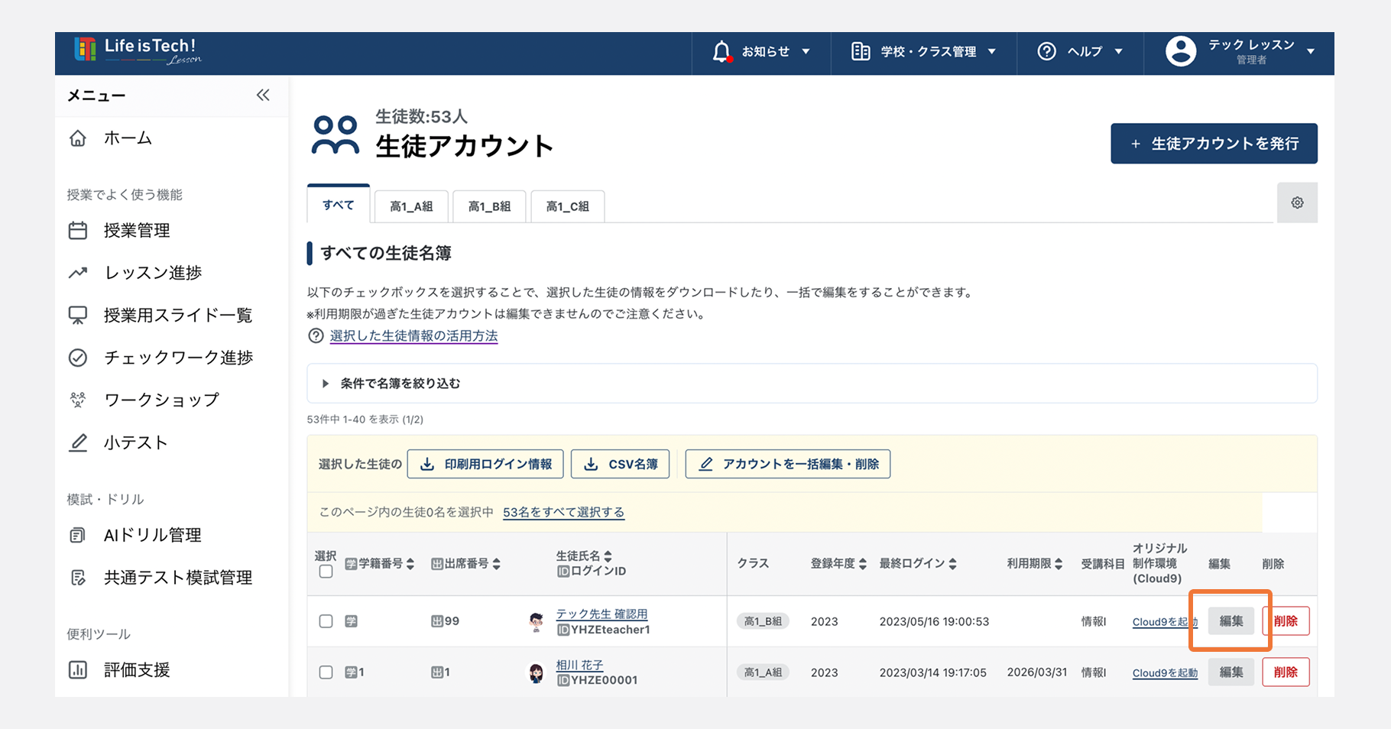Open レッスン進捗 from the menu
Viewport: 1391px width, 729px height.
click(x=152, y=272)
